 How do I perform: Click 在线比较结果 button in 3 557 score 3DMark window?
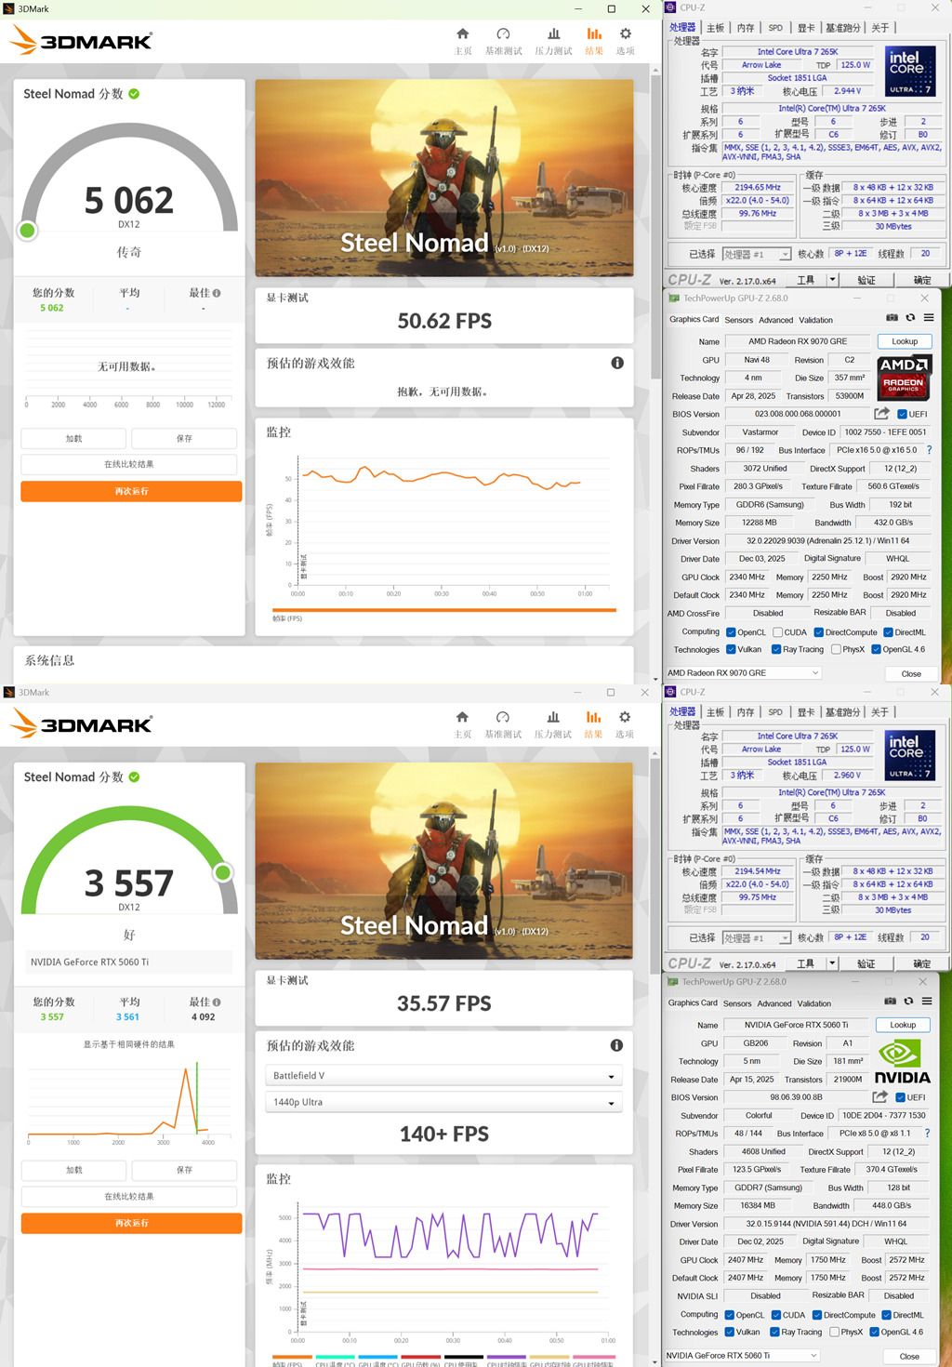(129, 1197)
